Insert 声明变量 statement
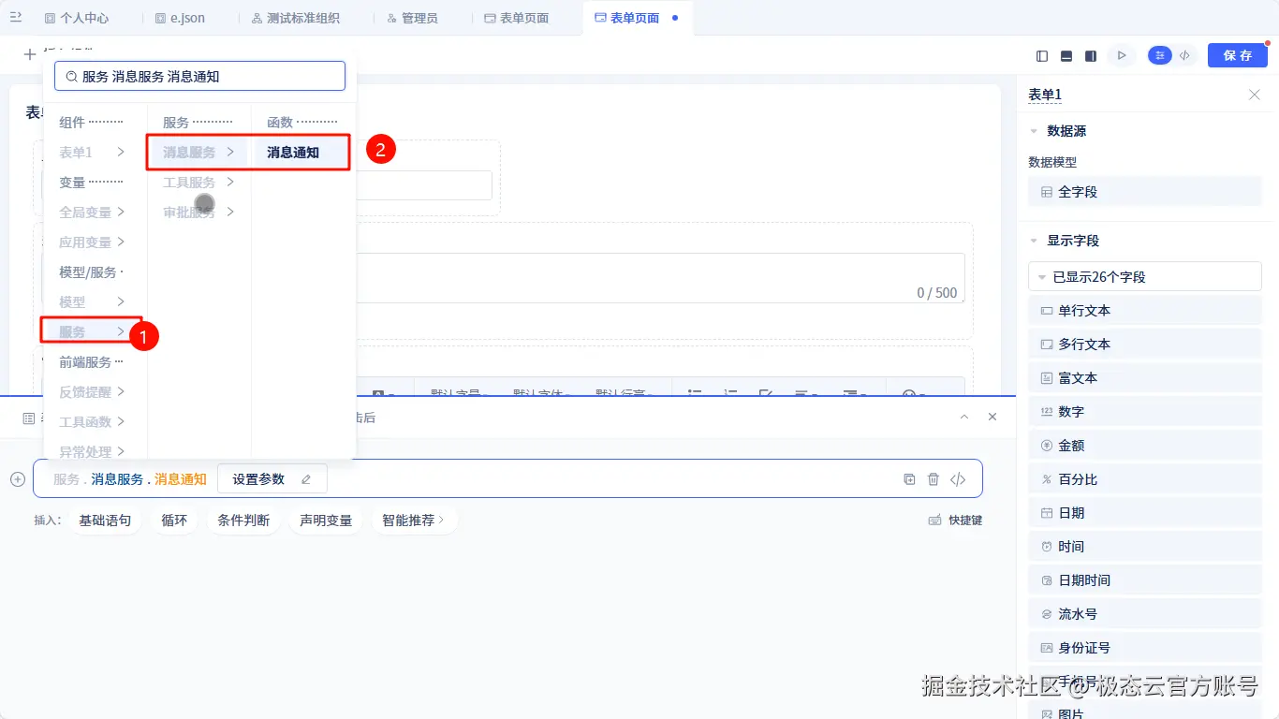Screen dimensions: 1279x719 pyautogui.click(x=326, y=520)
